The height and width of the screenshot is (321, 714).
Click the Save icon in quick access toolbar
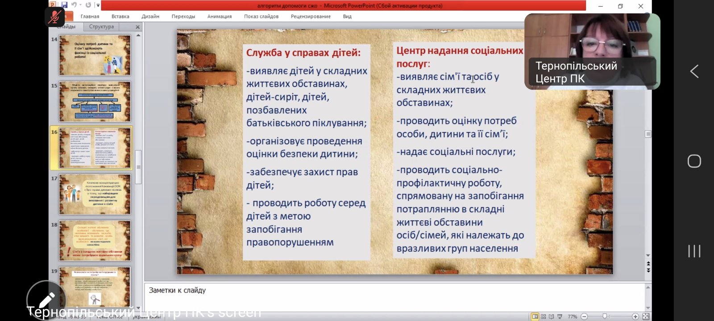tap(64, 5)
